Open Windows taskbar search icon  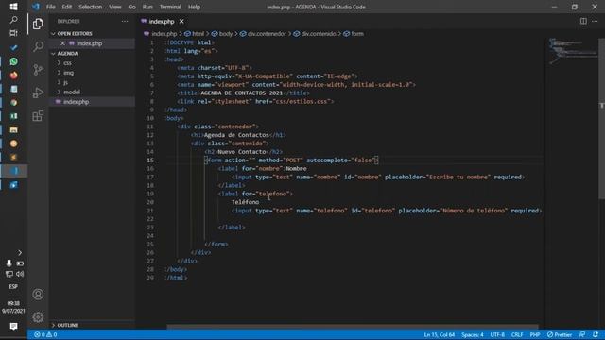(13, 20)
